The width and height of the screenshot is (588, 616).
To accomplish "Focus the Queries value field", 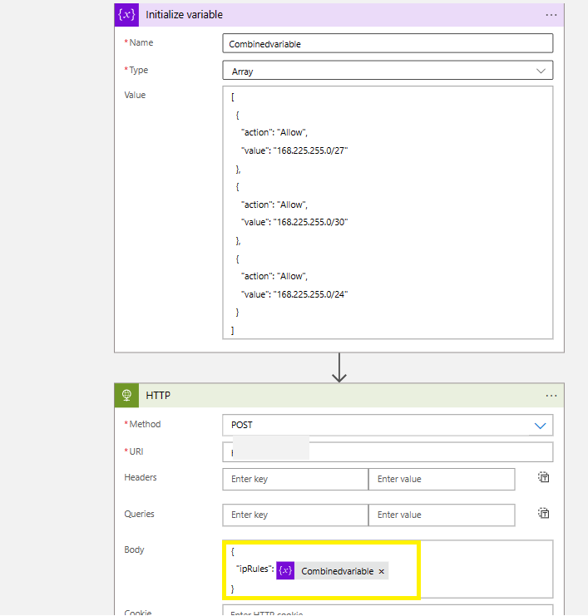I will [x=442, y=515].
